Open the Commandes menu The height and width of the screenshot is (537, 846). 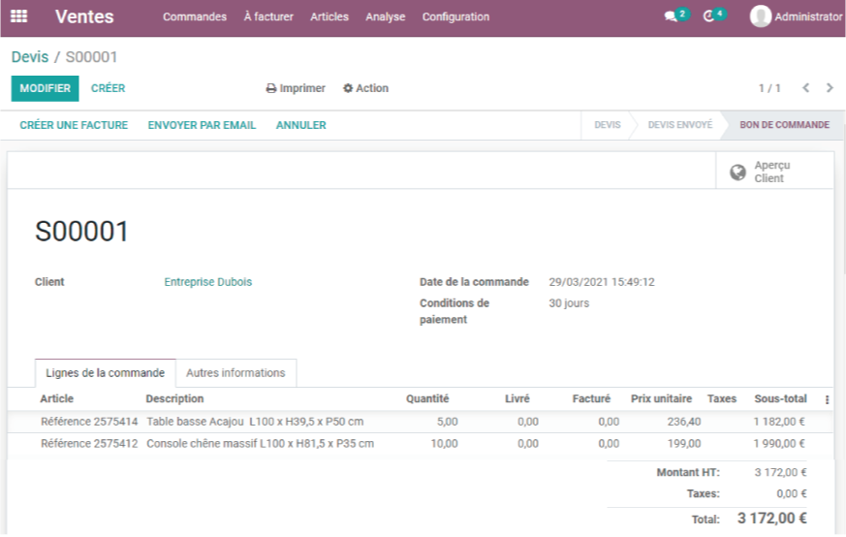click(x=195, y=16)
